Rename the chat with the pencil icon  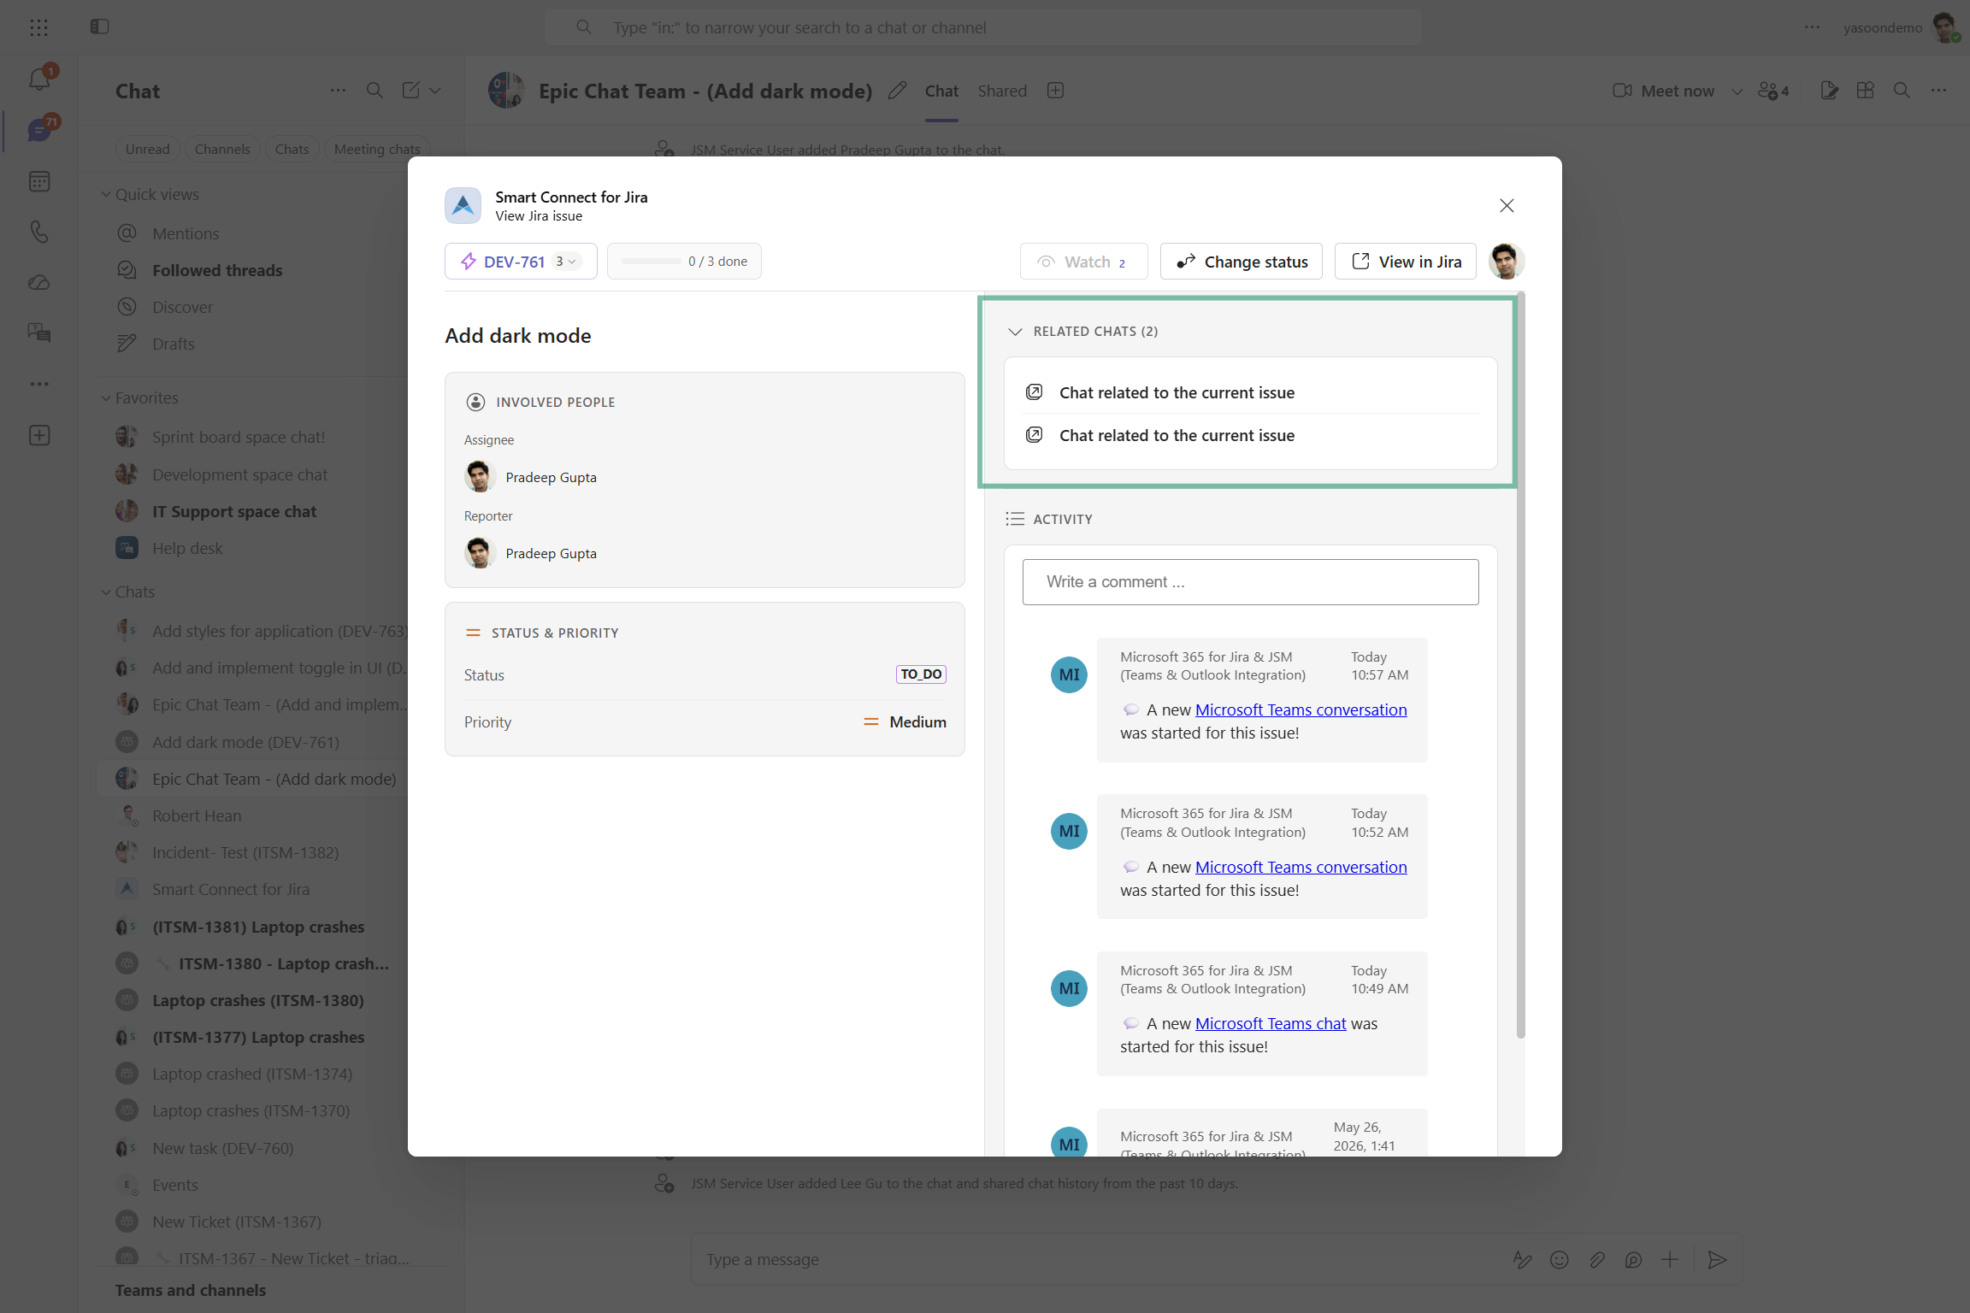coord(897,91)
